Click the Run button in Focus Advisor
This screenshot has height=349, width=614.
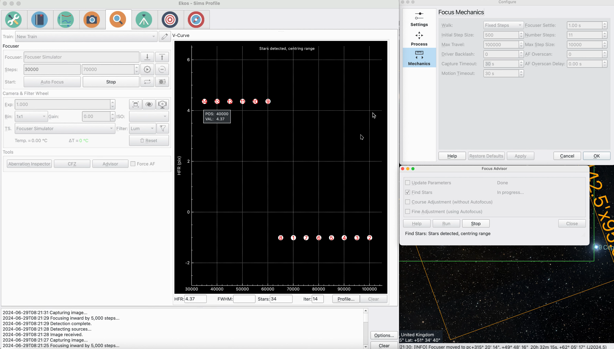(446, 223)
